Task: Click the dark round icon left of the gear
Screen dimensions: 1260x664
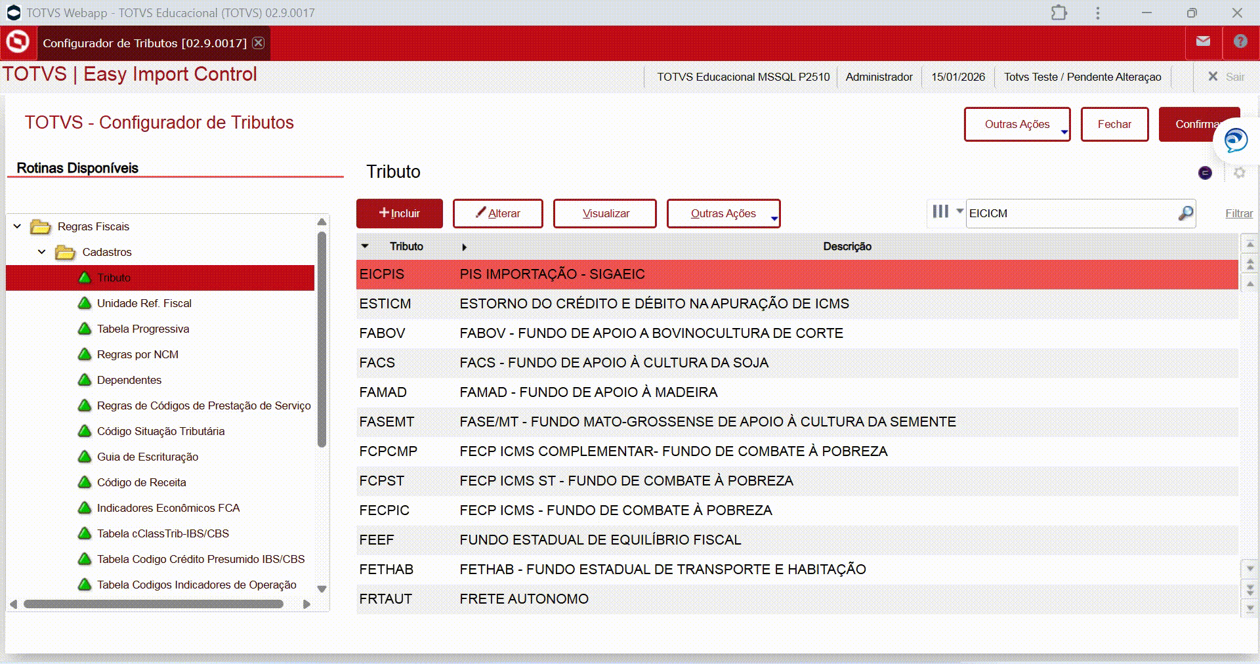Action: [1205, 173]
